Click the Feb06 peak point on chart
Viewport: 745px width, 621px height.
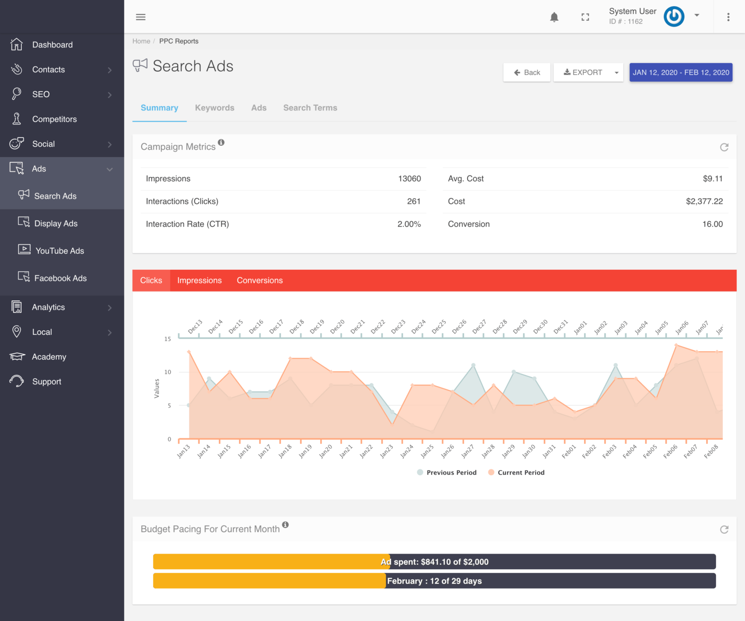coord(676,345)
